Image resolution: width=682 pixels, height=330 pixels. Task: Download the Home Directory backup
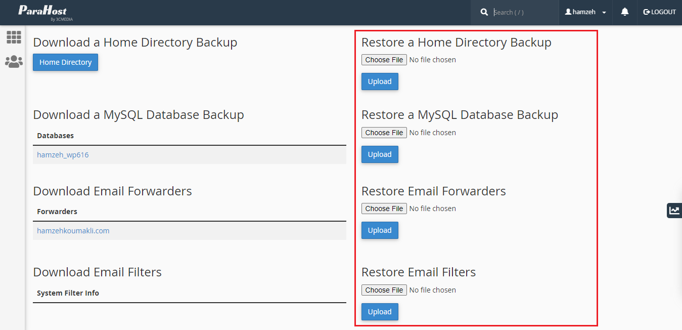tap(65, 62)
